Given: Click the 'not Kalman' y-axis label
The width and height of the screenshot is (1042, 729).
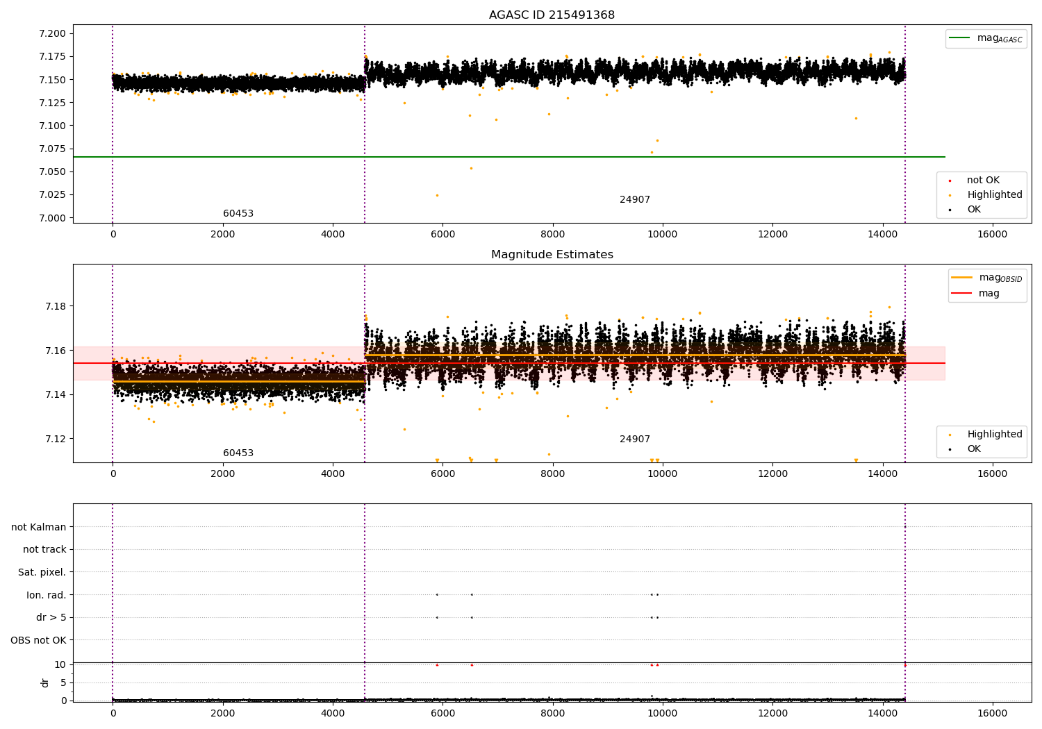Looking at the screenshot, I should pyautogui.click(x=39, y=527).
